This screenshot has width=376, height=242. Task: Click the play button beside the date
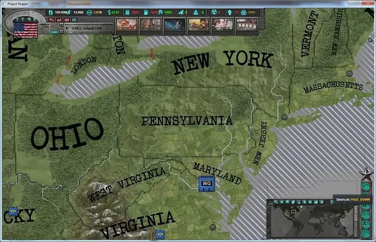tap(67, 28)
